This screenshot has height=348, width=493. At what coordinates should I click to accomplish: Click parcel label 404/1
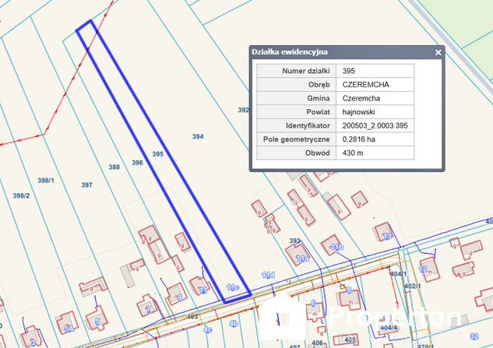[x=400, y=275]
